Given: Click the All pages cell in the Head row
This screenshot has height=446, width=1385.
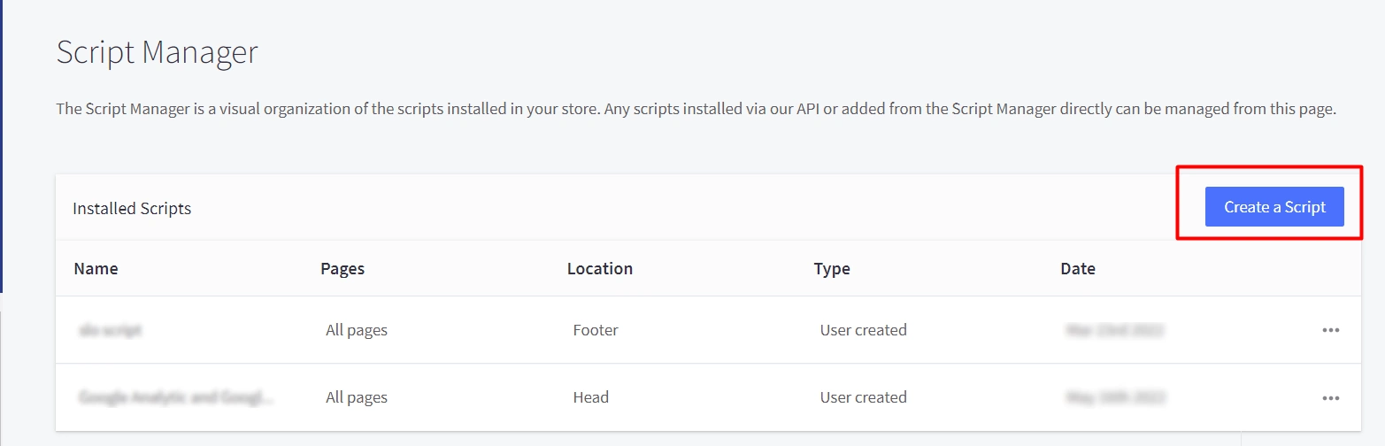Looking at the screenshot, I should pyautogui.click(x=357, y=397).
